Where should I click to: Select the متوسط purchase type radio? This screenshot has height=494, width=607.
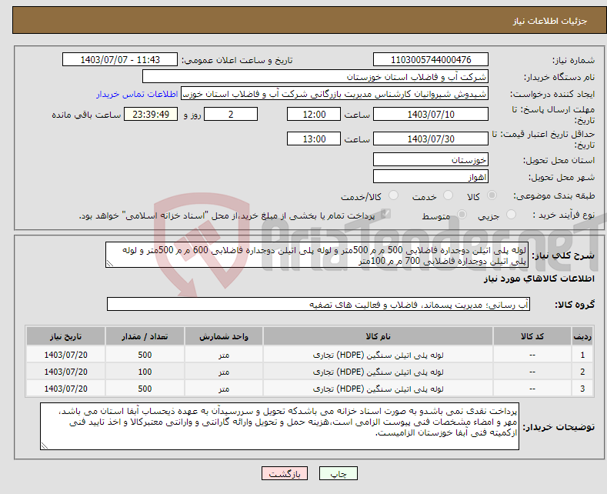(462, 214)
